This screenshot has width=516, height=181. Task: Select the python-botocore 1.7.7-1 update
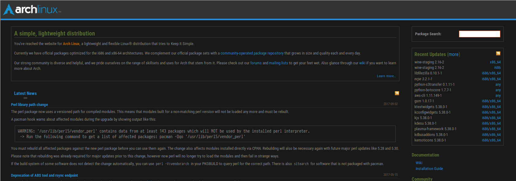pos(433,90)
